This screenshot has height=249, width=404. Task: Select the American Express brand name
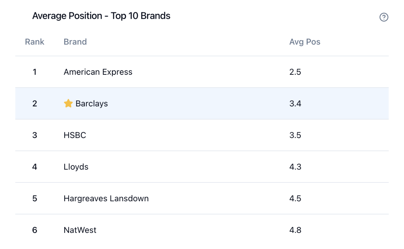[98, 72]
